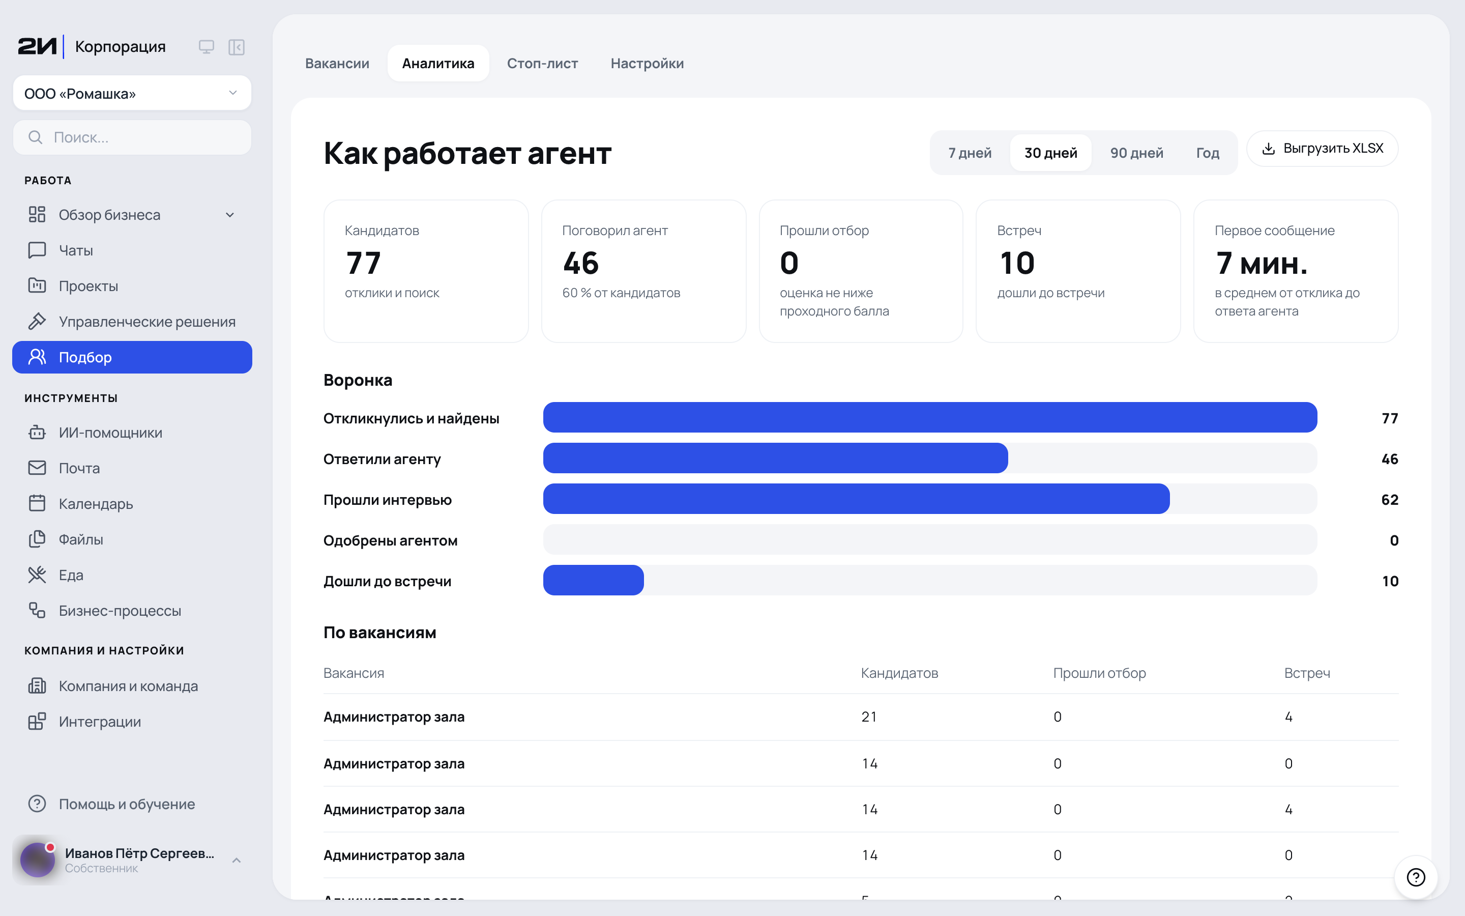Open the ООО «Ромашка» company dropdown
The width and height of the screenshot is (1465, 916).
(132, 93)
